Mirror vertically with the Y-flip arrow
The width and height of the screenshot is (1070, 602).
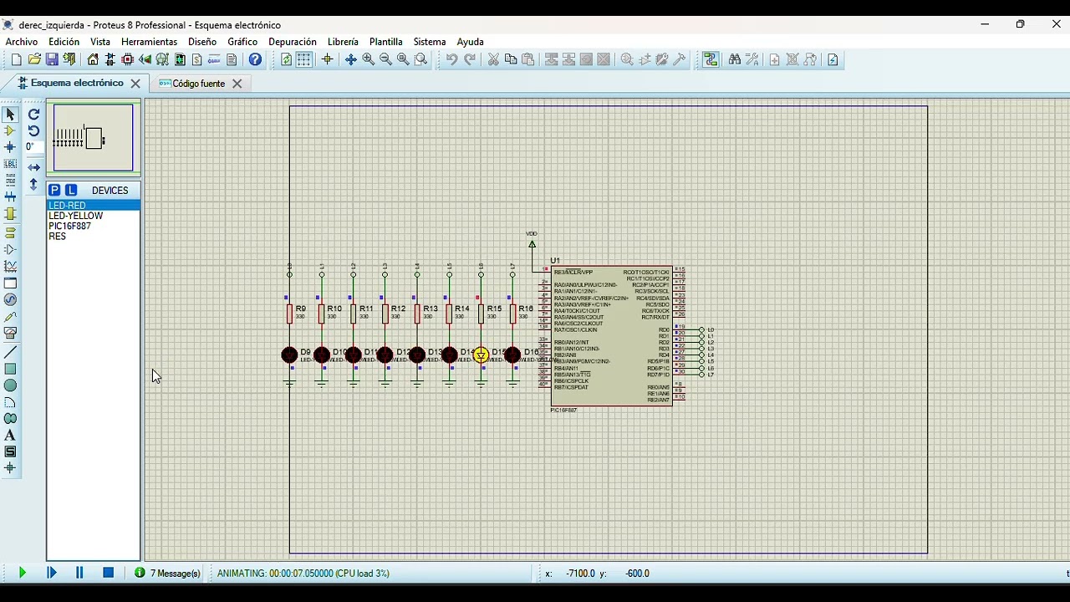(x=33, y=184)
